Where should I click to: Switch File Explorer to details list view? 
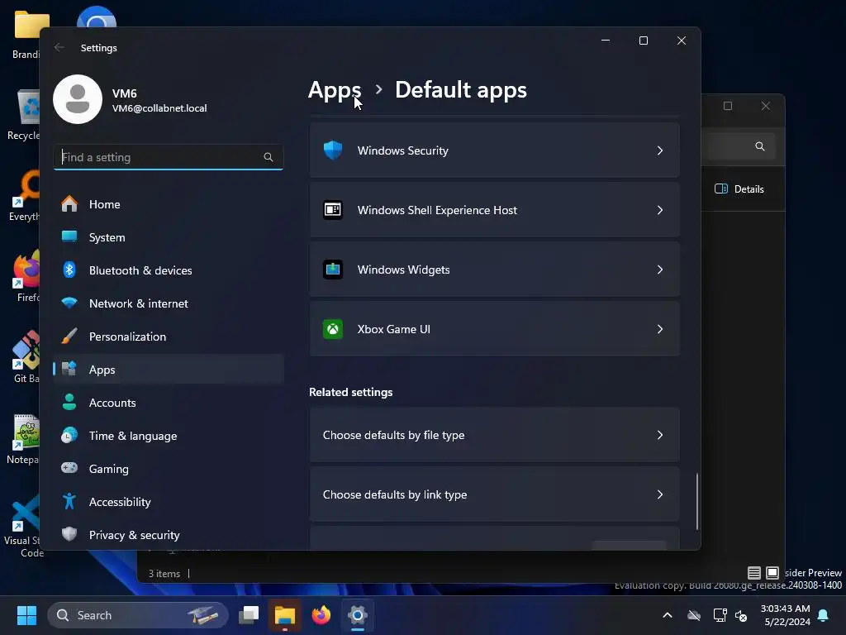pos(754,572)
